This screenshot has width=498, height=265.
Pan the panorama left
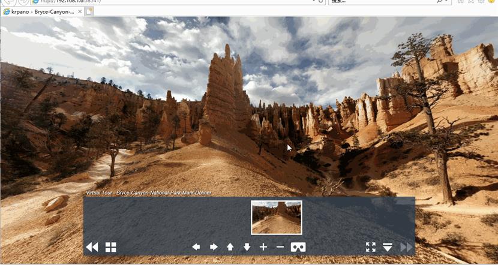point(196,247)
